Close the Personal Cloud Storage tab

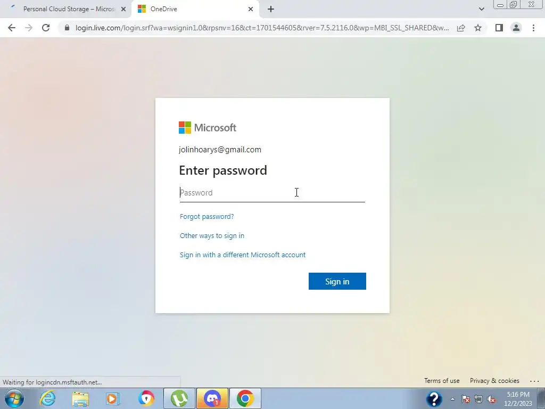(x=123, y=9)
